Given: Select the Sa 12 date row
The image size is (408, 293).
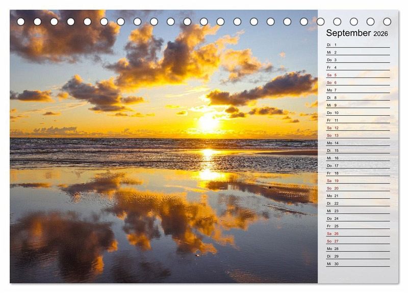Looking at the screenshot, I should [x=358, y=128].
